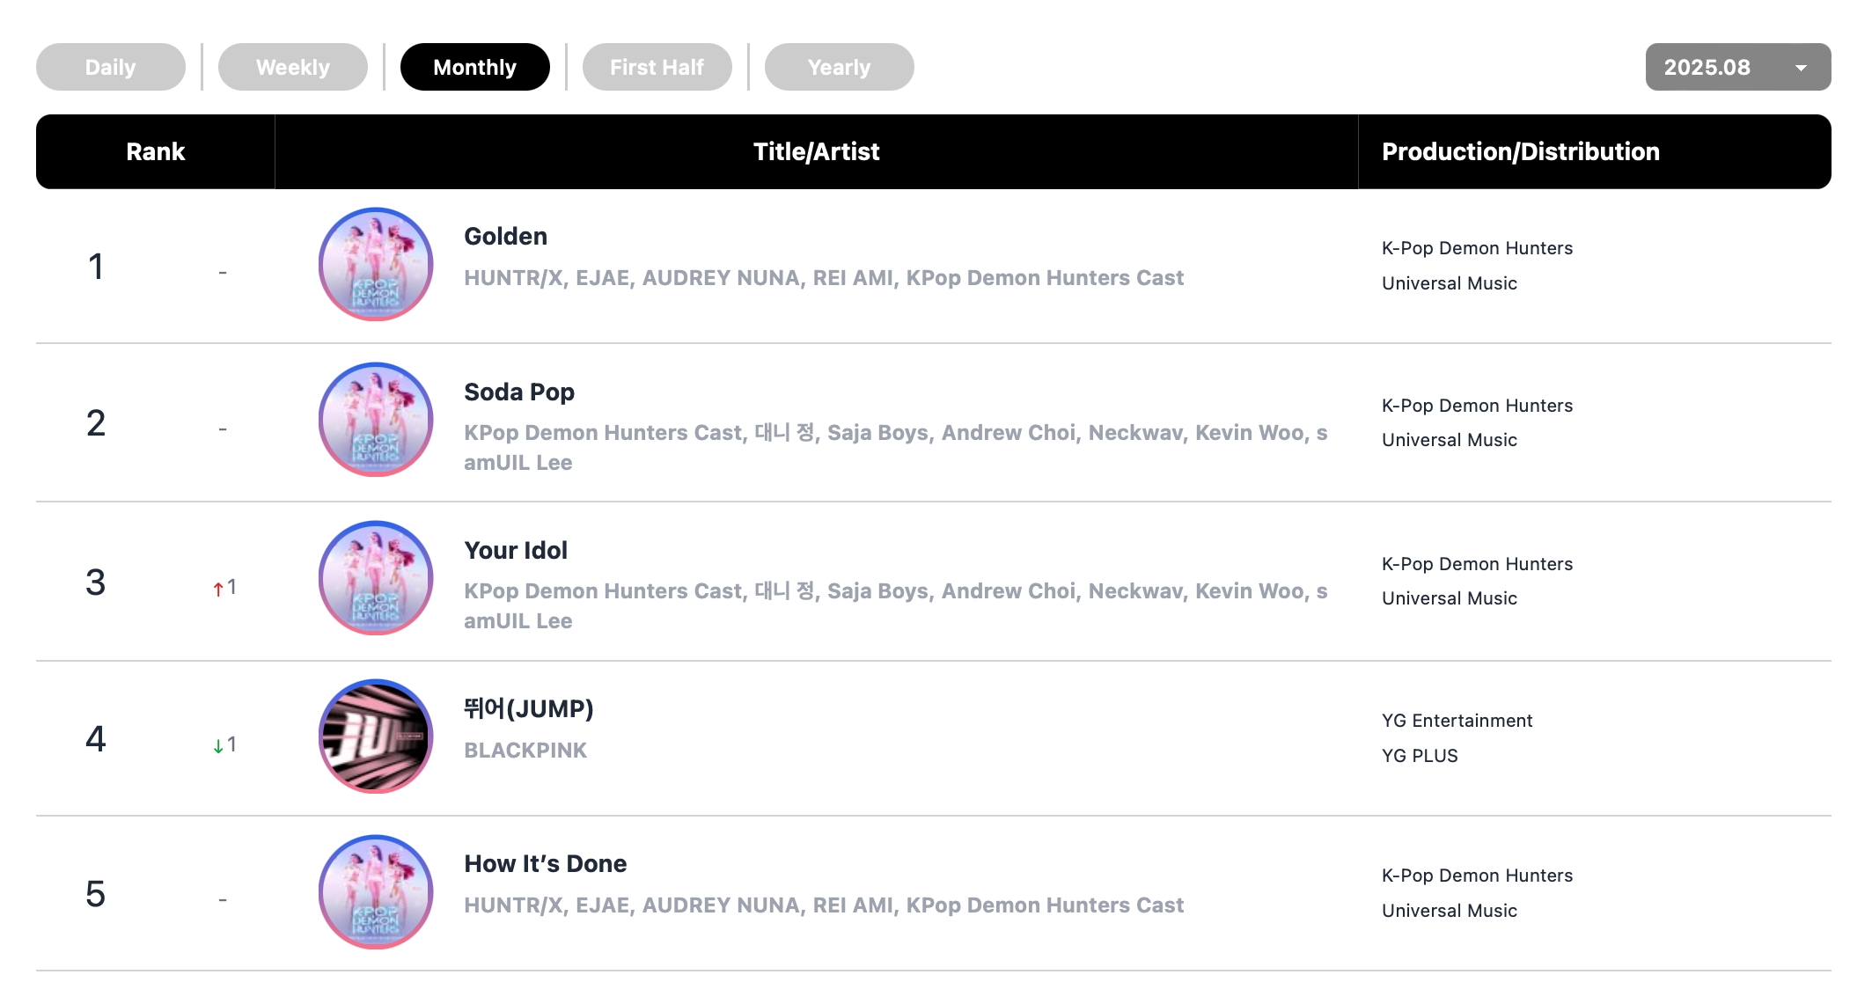Open the Your Idol album art
The width and height of the screenshot is (1872, 982).
tap(376, 578)
